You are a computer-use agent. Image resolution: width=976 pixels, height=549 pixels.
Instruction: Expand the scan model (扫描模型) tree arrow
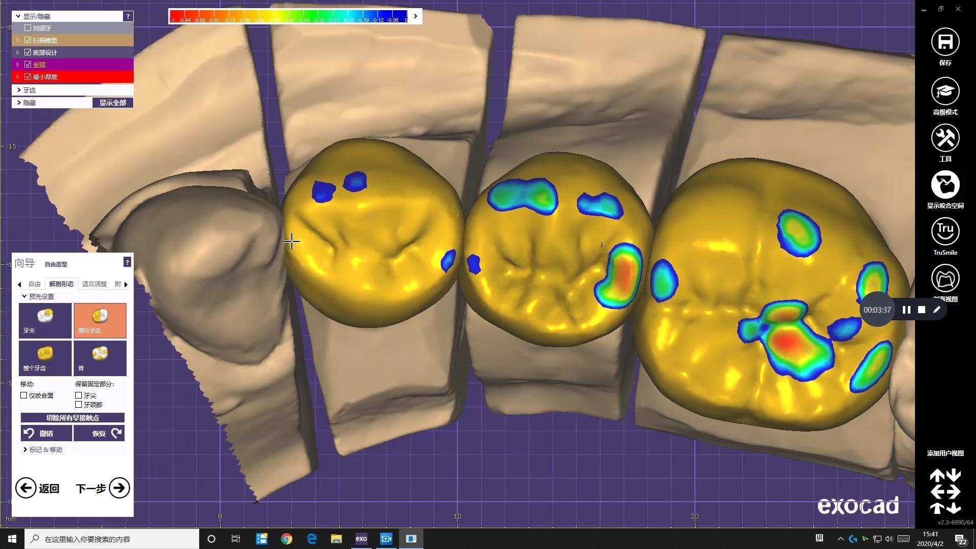pos(18,40)
